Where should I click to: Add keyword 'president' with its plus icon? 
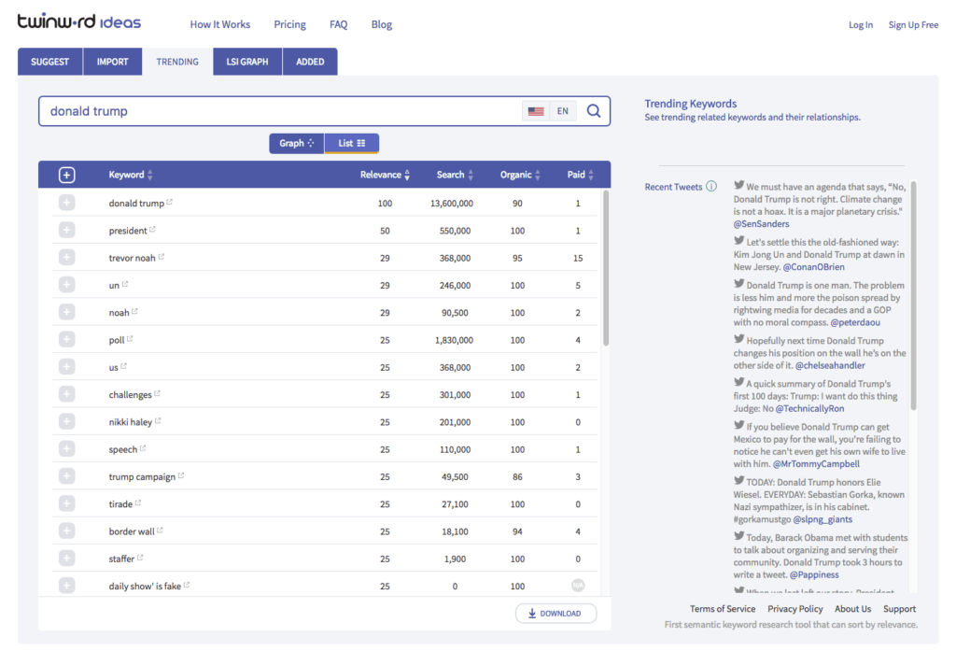(66, 230)
